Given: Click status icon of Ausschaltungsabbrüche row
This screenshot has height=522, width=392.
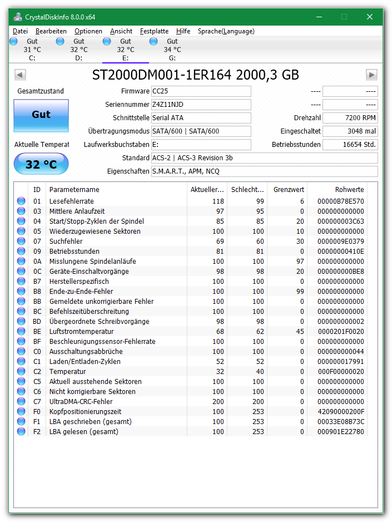Looking at the screenshot, I should tap(21, 351).
